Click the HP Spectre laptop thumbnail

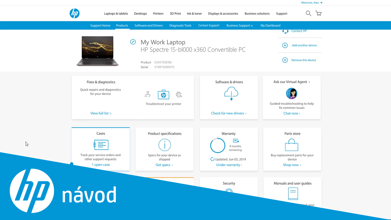(97, 51)
